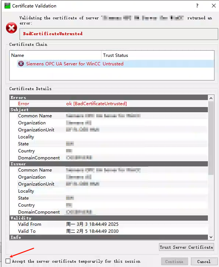Close the Certificate Validation dialog

coord(214,6)
